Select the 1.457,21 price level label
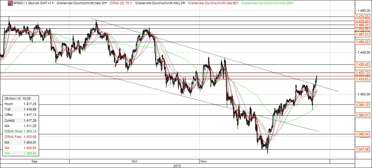Screen dimensions: 372x168 363,34
